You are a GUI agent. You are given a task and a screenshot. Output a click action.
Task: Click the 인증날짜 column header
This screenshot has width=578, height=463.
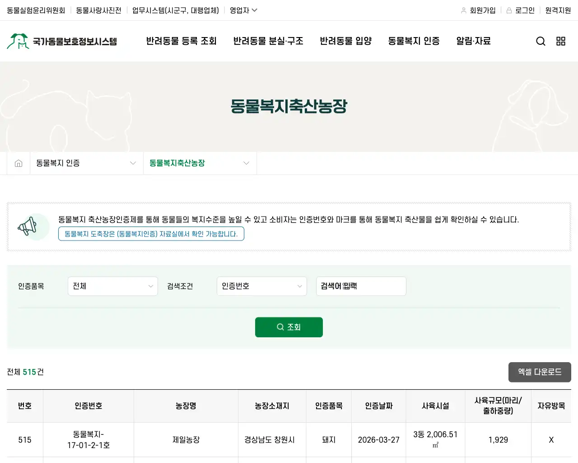[x=379, y=406]
